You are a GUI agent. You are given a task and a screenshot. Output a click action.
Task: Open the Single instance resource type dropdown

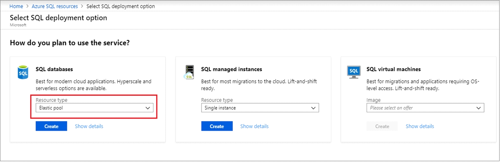[260, 108]
